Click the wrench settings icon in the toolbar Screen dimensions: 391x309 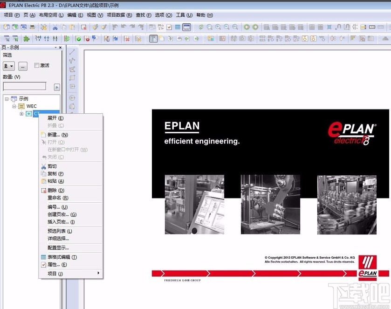point(44,27)
